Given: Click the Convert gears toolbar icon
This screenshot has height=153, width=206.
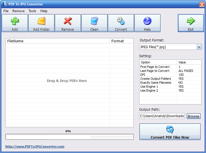Looking at the screenshot, I should point(121,21).
